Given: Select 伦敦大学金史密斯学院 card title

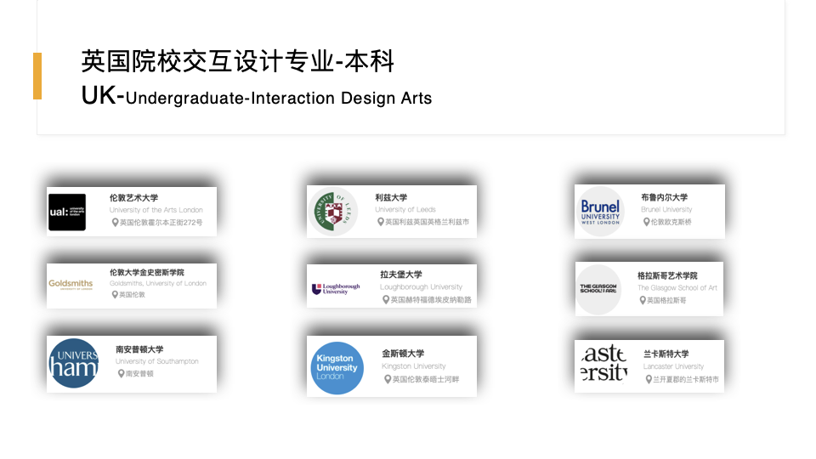Looking at the screenshot, I should click(x=147, y=272).
